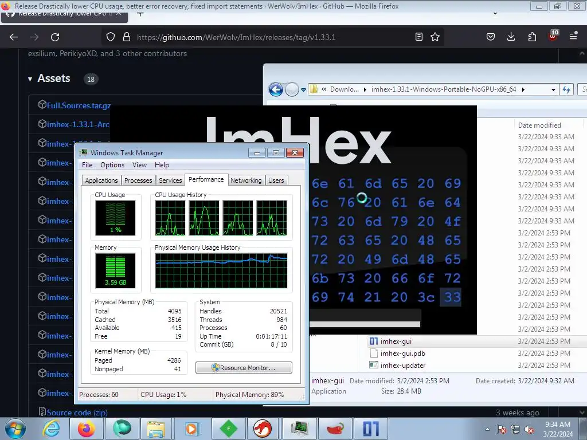This screenshot has height=440, width=587.
Task: Select imhex-1.33.1-Windows-Portable-NoGPU-x86_64 breadcrumb
Action: point(444,89)
